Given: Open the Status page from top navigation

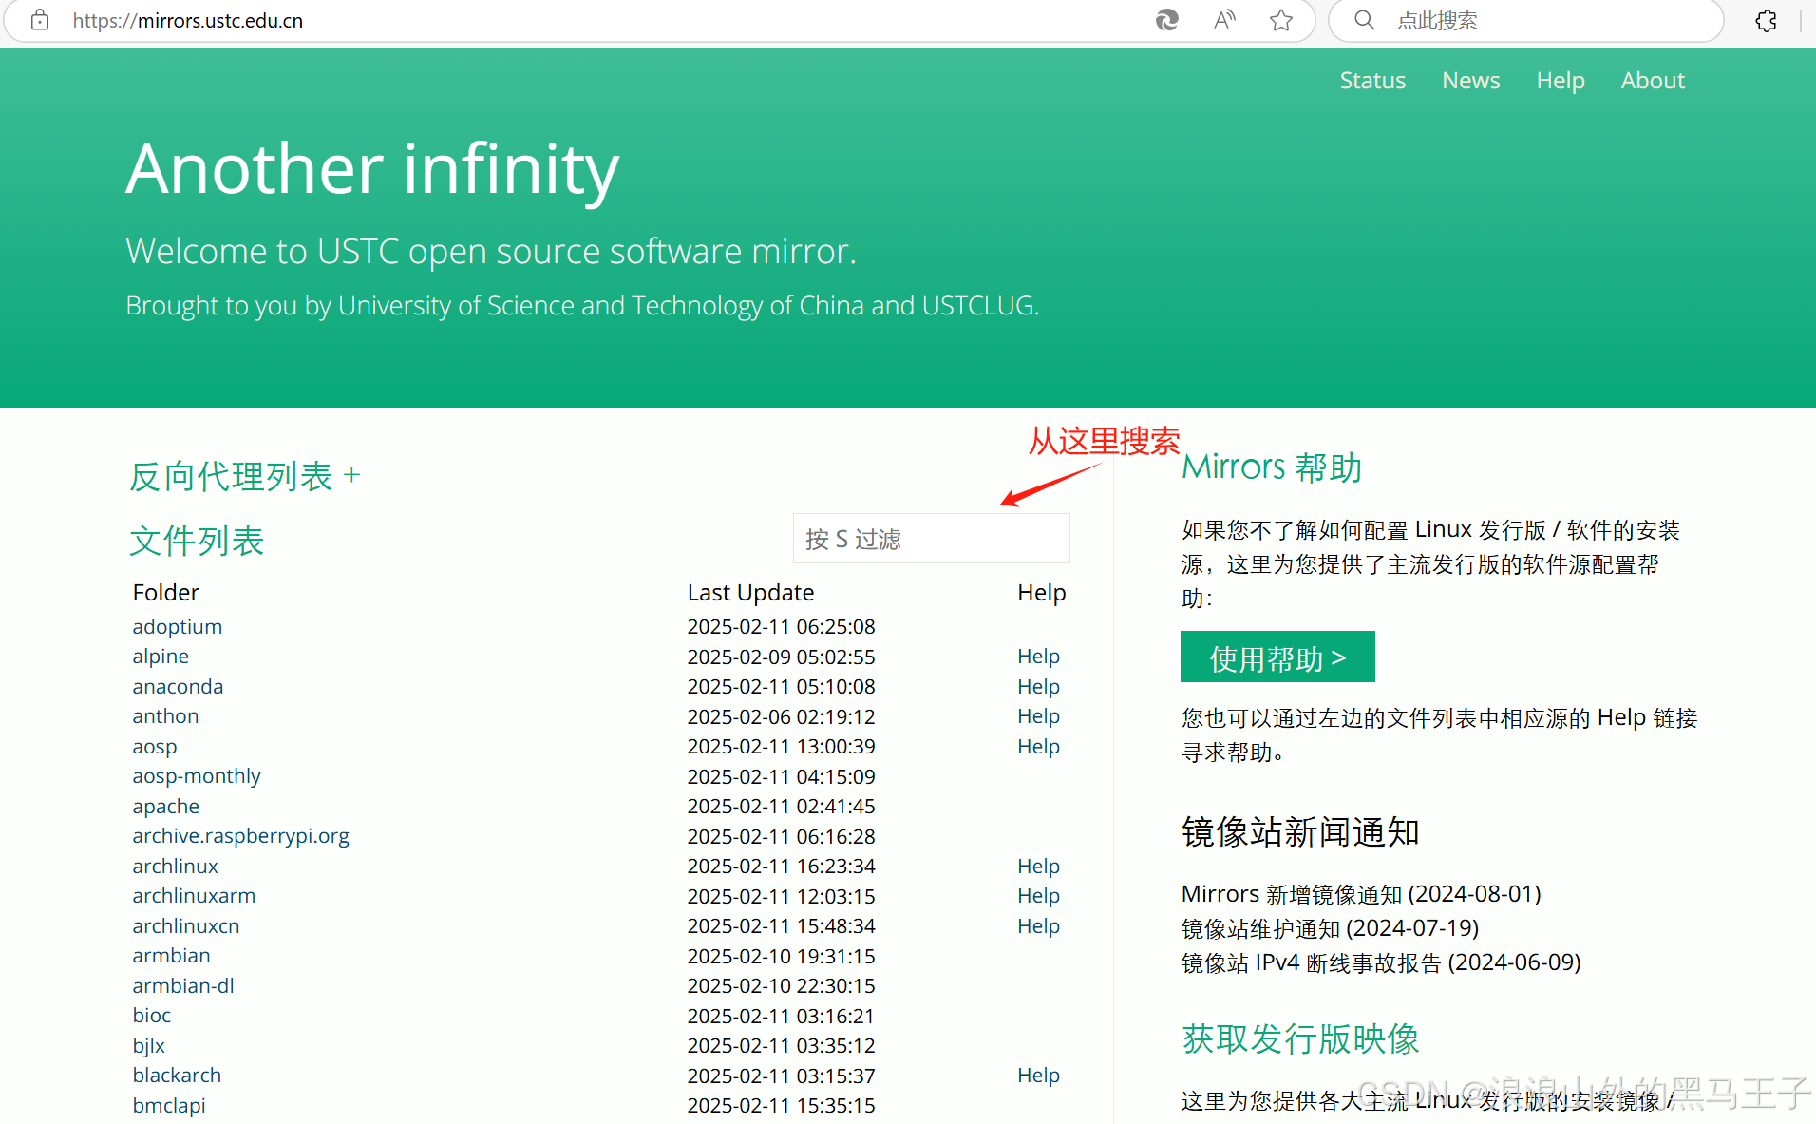Looking at the screenshot, I should pyautogui.click(x=1372, y=81).
